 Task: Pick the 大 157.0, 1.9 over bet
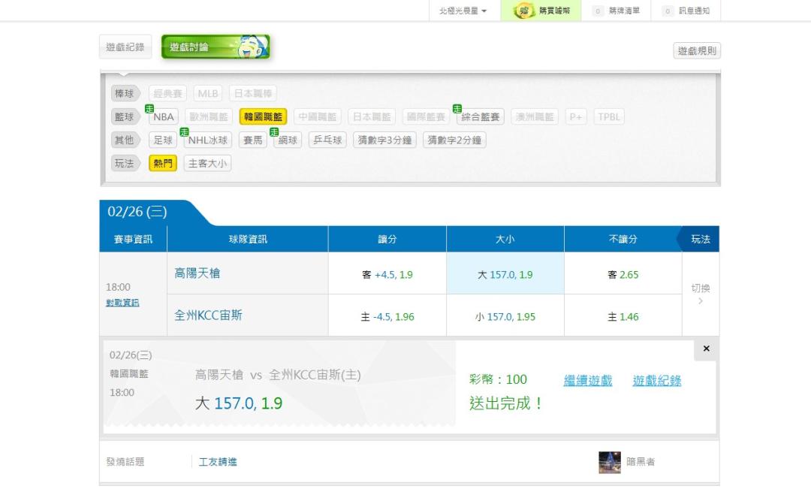point(505,275)
